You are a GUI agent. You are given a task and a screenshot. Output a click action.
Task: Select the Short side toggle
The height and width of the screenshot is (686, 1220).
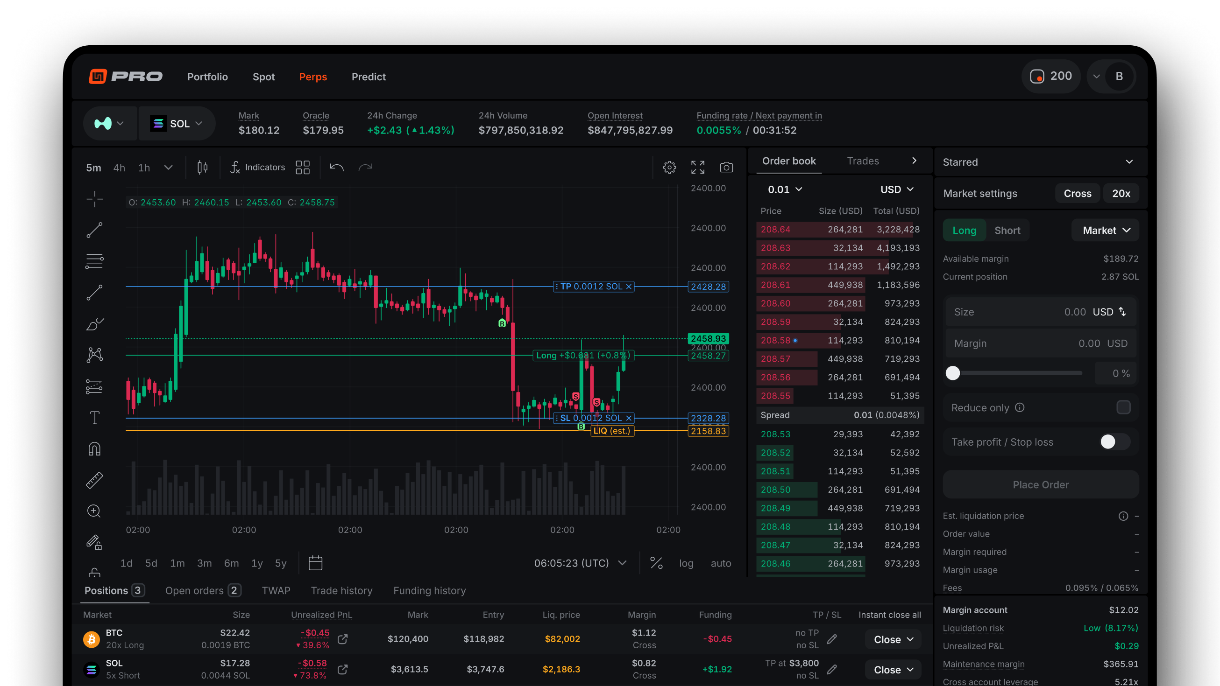click(1007, 231)
